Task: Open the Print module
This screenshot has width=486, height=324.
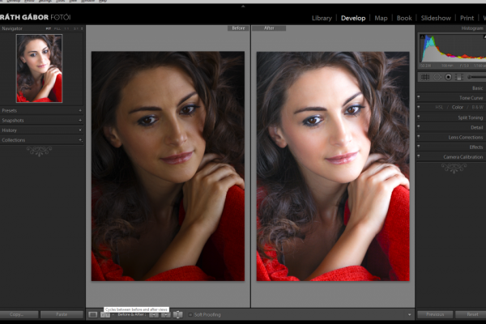Action: tap(467, 18)
